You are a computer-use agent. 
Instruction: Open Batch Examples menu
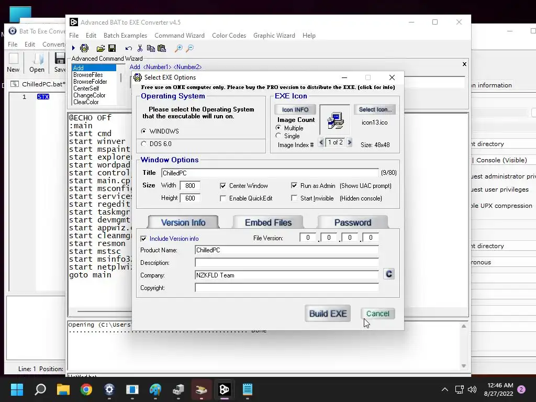pyautogui.click(x=125, y=36)
